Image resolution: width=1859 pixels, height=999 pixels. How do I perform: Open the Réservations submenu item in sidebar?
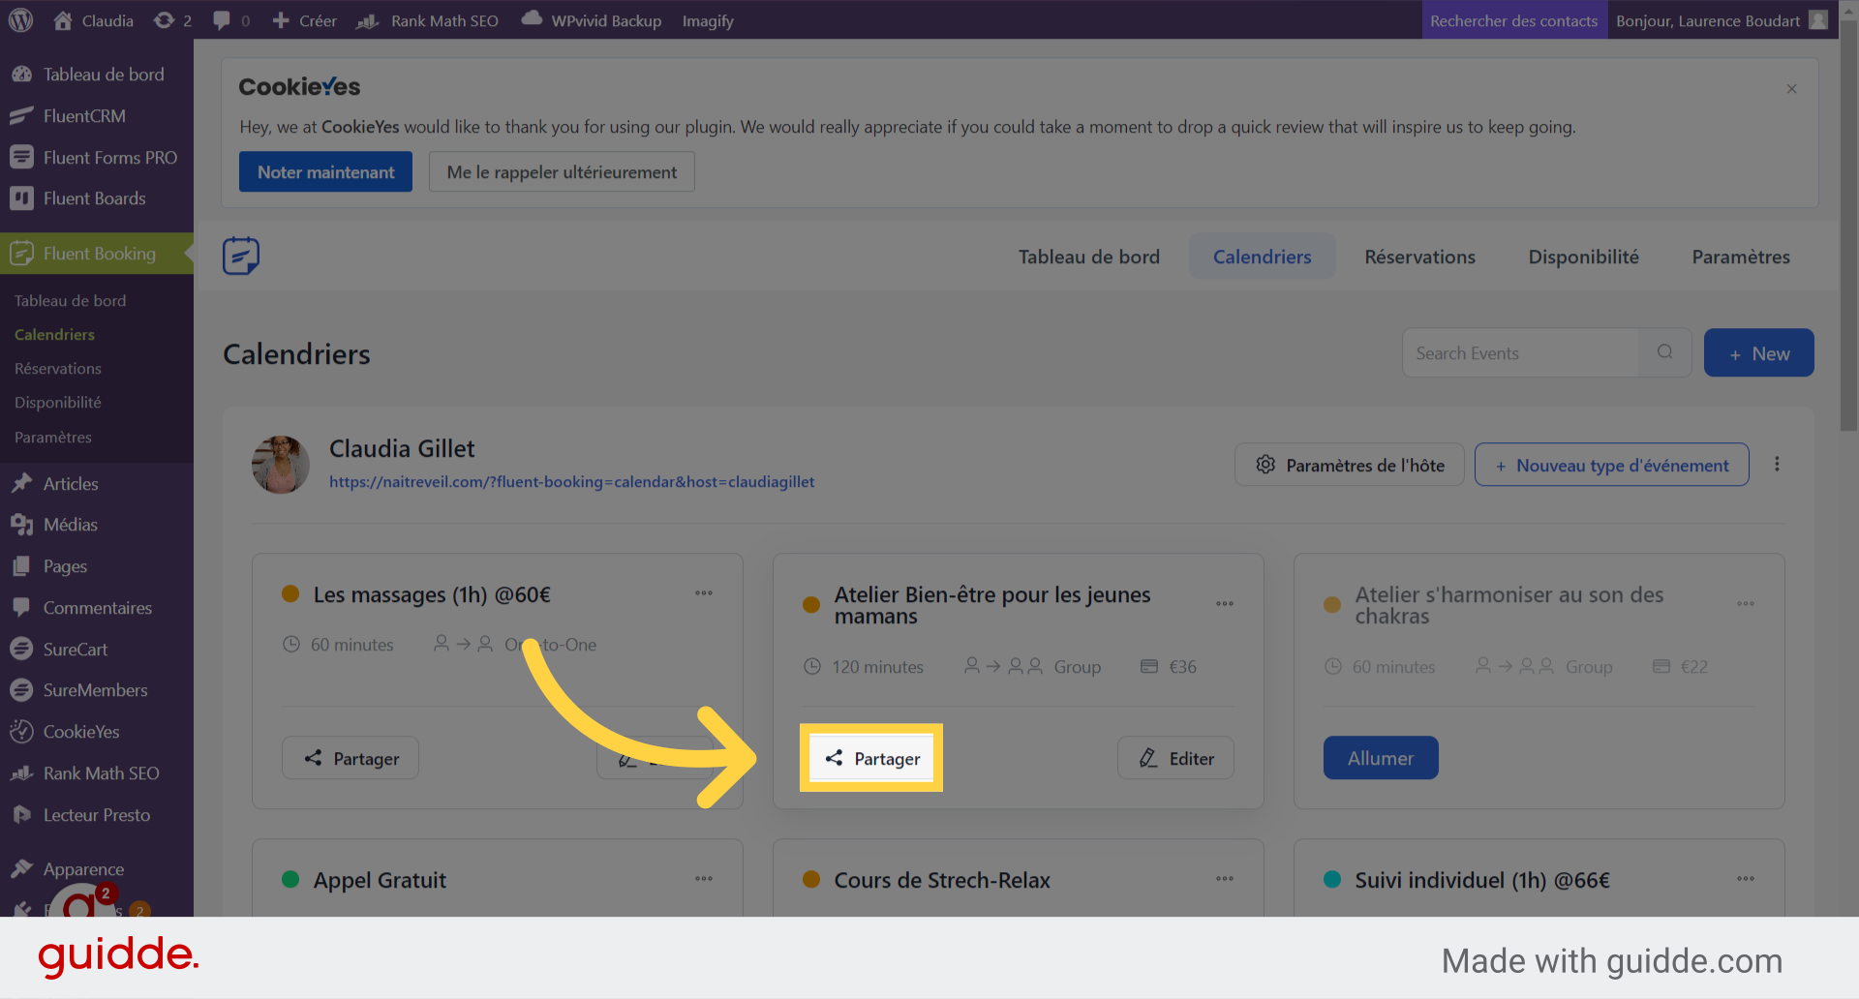[x=58, y=369]
